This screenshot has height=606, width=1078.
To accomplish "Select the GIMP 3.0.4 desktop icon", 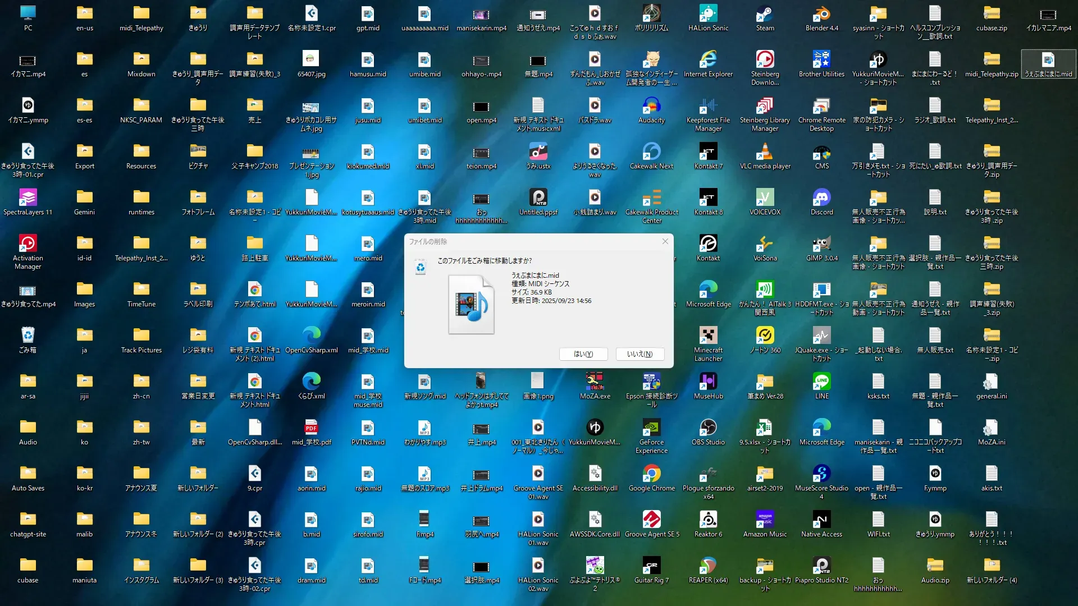I will (821, 244).
